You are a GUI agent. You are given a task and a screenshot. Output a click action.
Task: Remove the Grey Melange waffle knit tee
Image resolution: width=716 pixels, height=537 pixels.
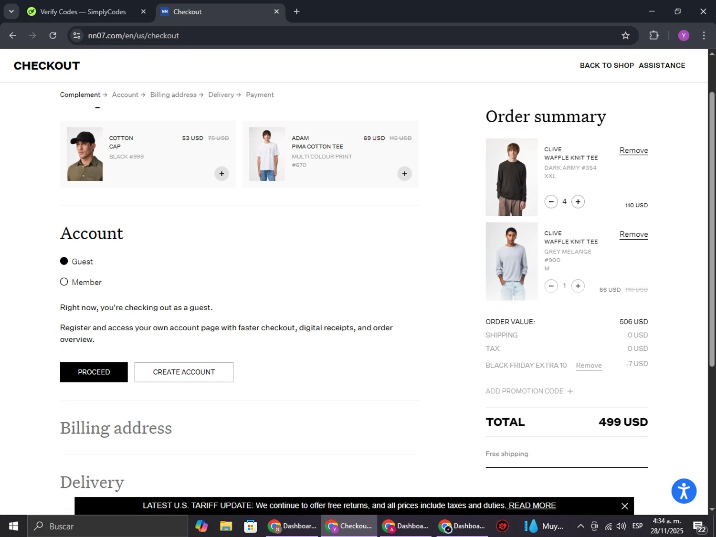click(x=633, y=234)
